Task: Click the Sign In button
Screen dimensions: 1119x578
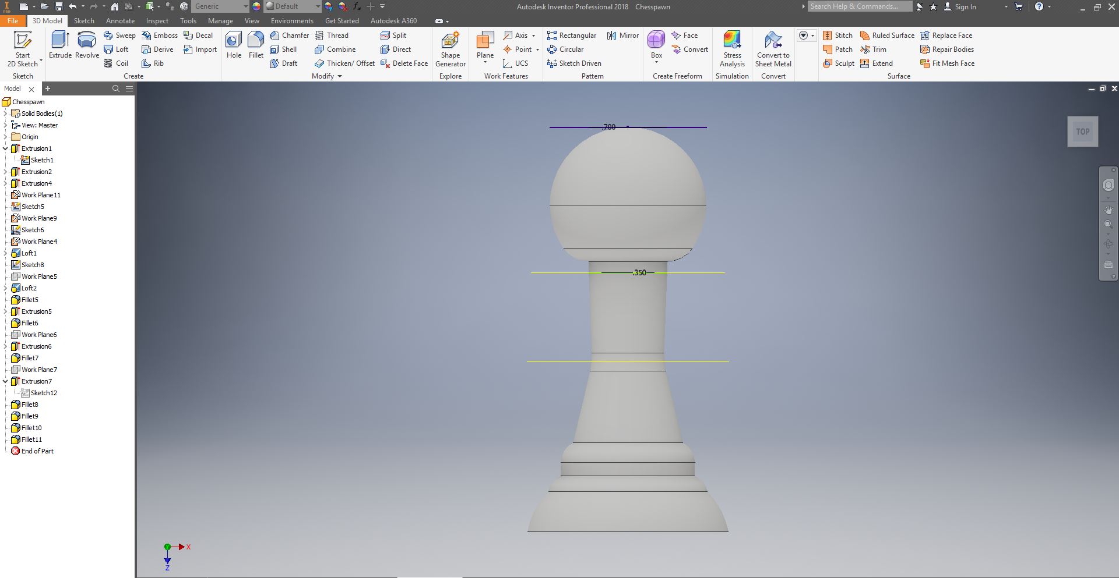Action: [960, 7]
